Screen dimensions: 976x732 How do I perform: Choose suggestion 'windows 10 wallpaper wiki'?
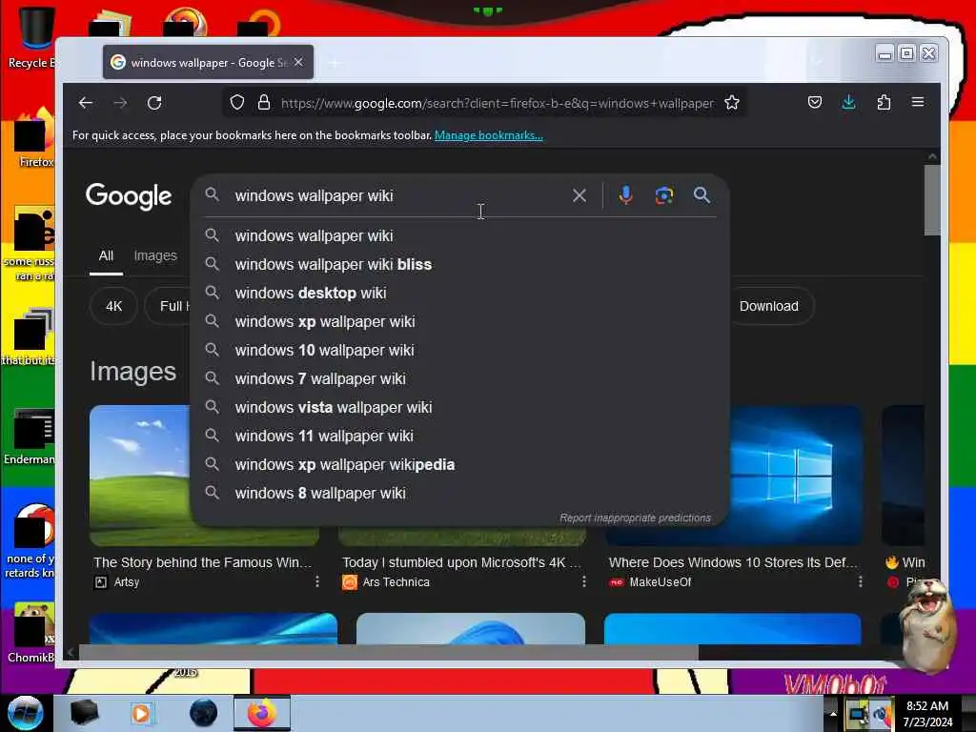460,351
